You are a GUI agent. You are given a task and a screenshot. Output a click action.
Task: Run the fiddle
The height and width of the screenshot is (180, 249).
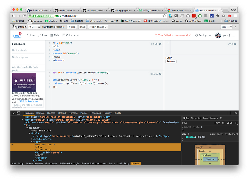(31, 35)
